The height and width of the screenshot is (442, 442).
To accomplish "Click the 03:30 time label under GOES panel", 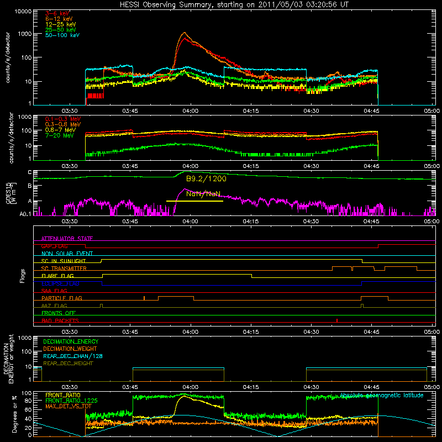I will 70,222.
